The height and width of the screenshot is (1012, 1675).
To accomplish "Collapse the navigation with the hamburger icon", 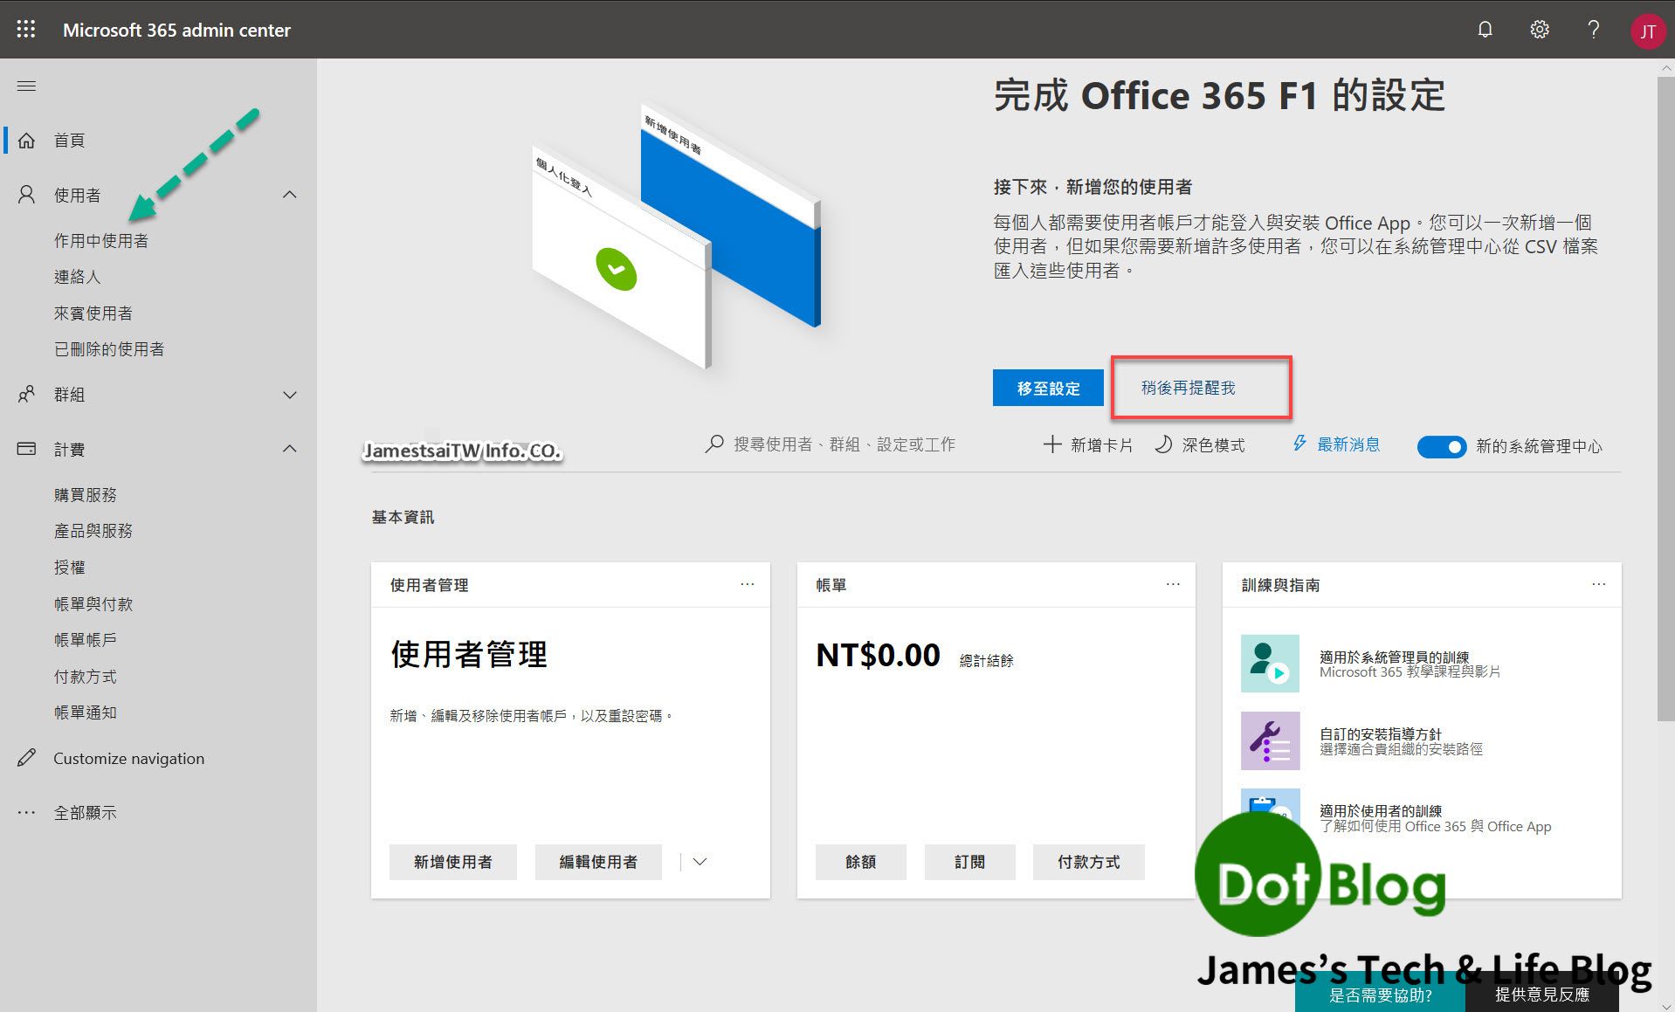I will point(26,85).
